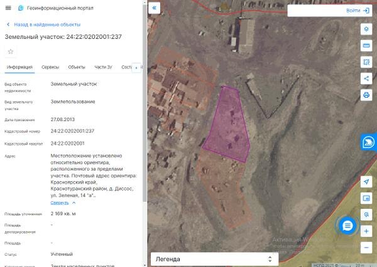Click the chevron next to Свернуть
Viewport: 377px width, 267px height.
[x=74, y=203]
